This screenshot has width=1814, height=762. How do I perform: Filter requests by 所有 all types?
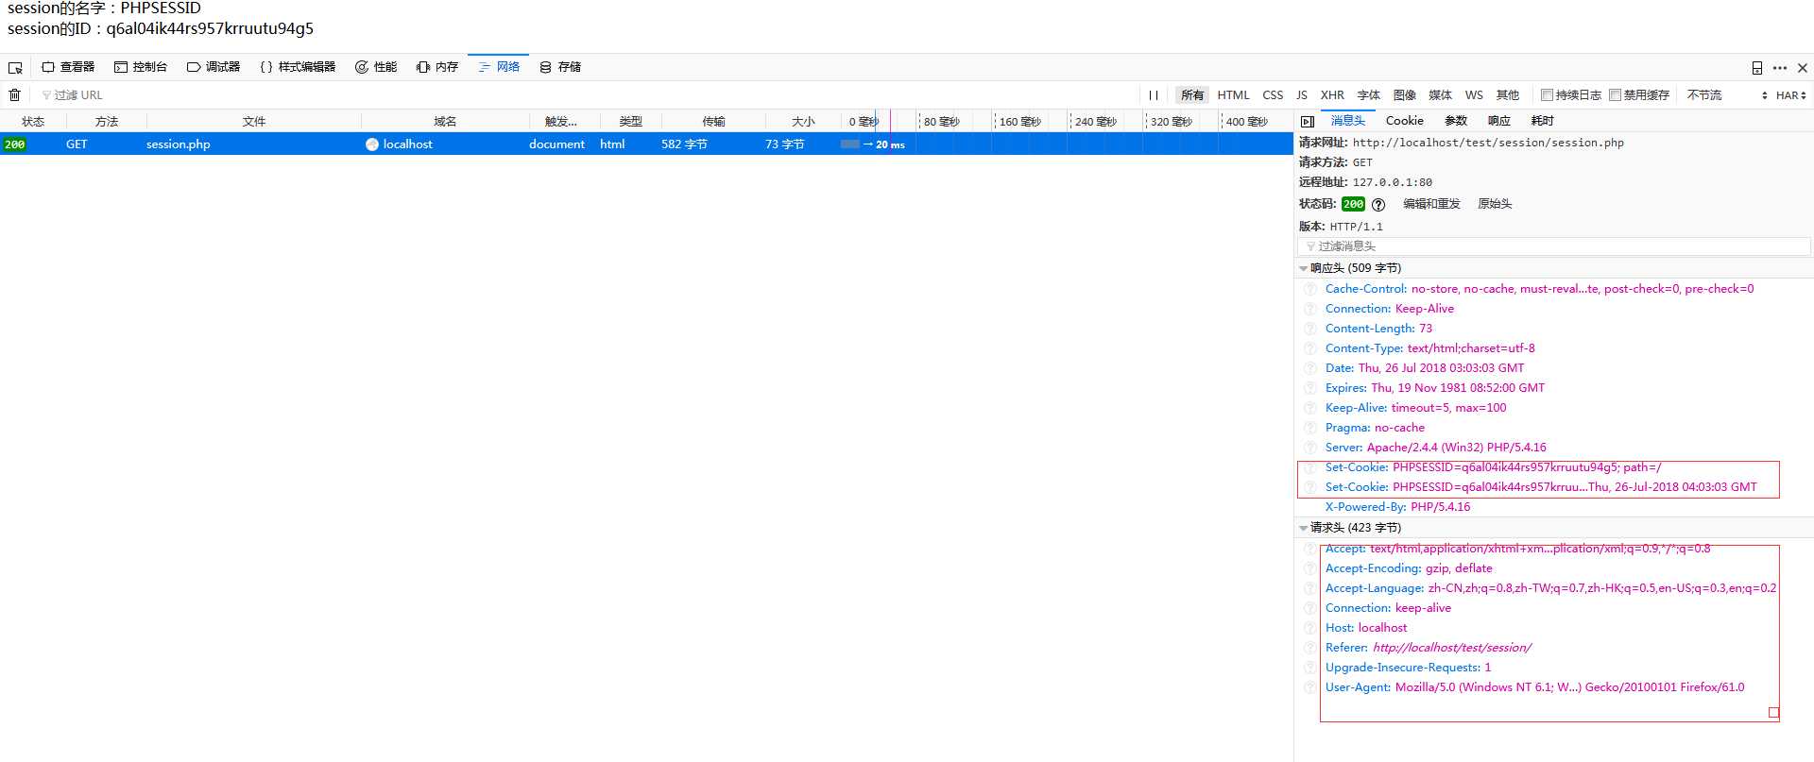[x=1192, y=95]
